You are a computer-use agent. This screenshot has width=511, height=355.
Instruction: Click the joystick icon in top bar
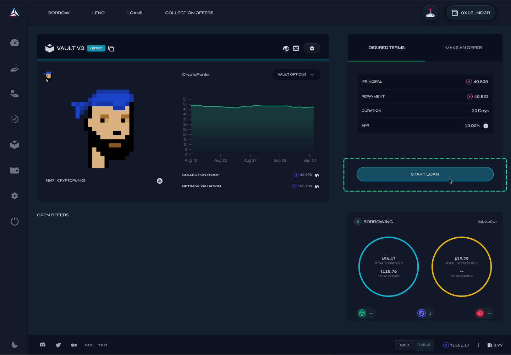(x=430, y=13)
